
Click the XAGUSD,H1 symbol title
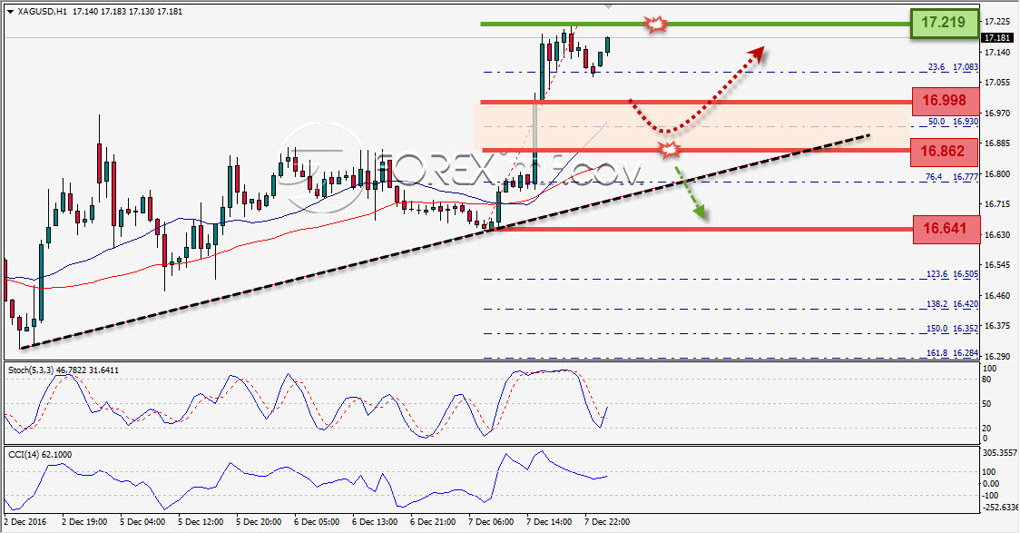tap(43, 12)
